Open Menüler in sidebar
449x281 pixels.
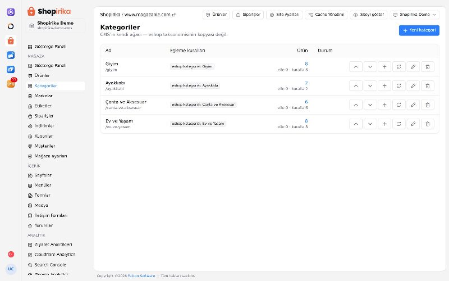(55, 185)
